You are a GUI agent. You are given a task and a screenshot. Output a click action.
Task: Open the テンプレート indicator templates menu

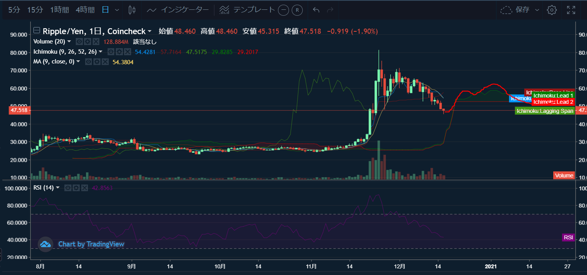(247, 10)
